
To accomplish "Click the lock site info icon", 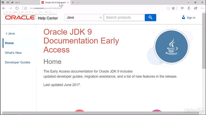I will (26, 8).
